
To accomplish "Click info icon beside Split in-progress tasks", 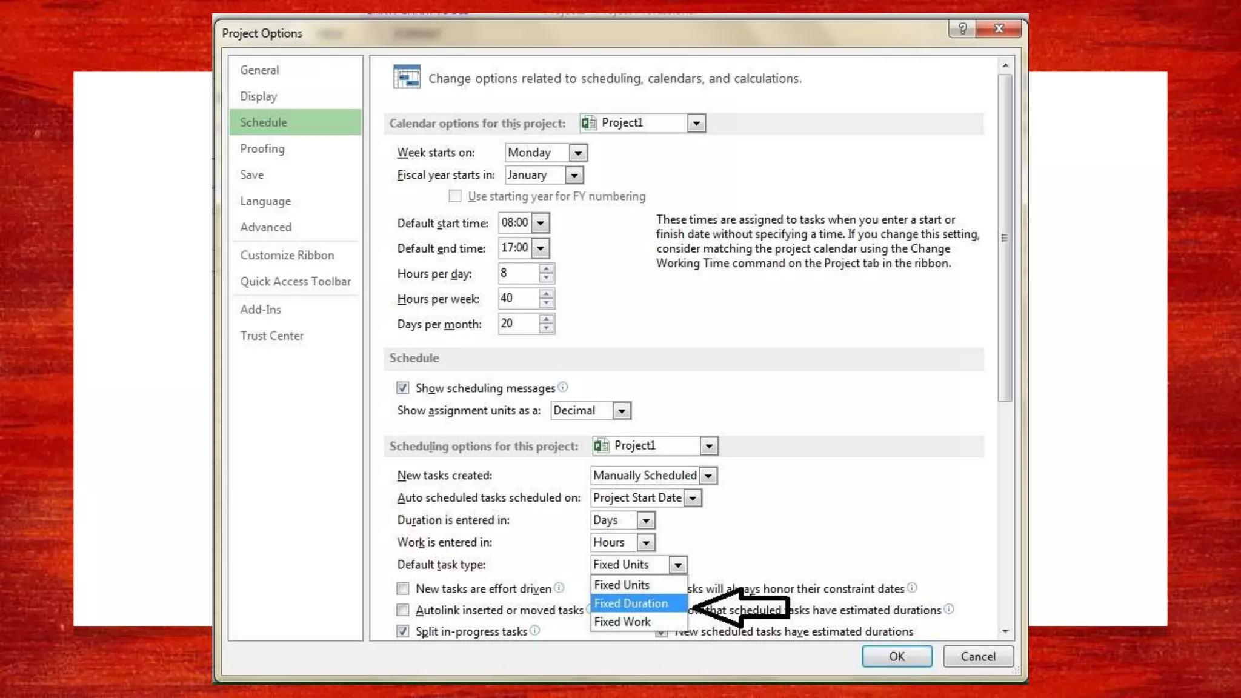I will (534, 631).
